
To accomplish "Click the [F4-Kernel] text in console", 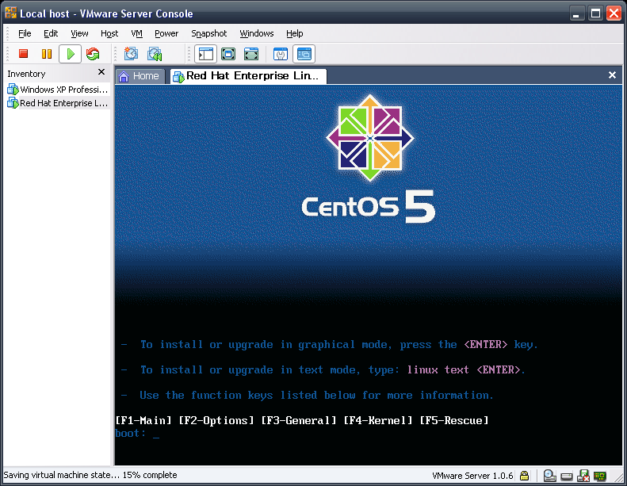I will coord(378,420).
